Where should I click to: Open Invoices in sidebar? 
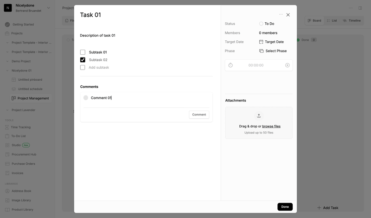pyautogui.click(x=18, y=173)
